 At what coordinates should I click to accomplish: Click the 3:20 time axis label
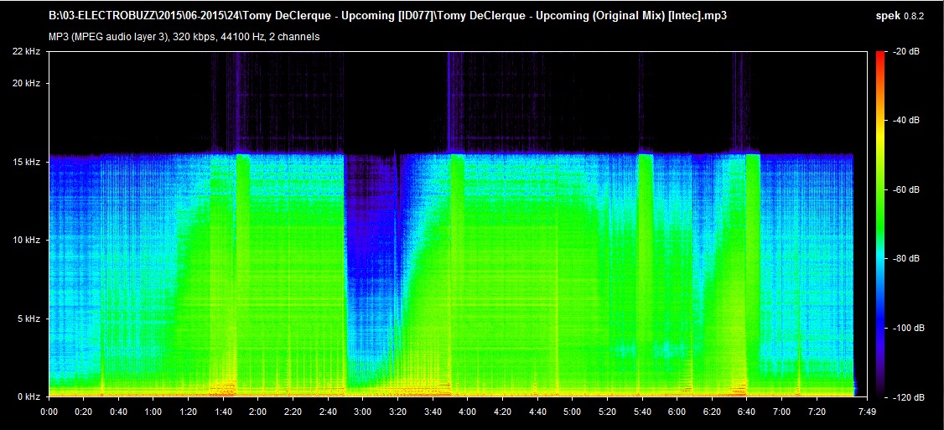click(398, 412)
